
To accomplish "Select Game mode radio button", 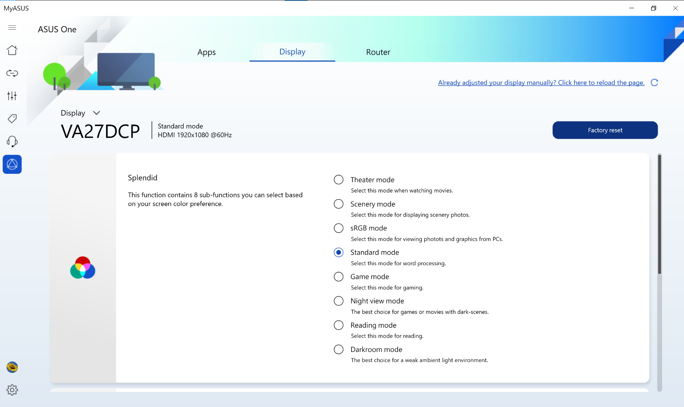I will (x=339, y=277).
